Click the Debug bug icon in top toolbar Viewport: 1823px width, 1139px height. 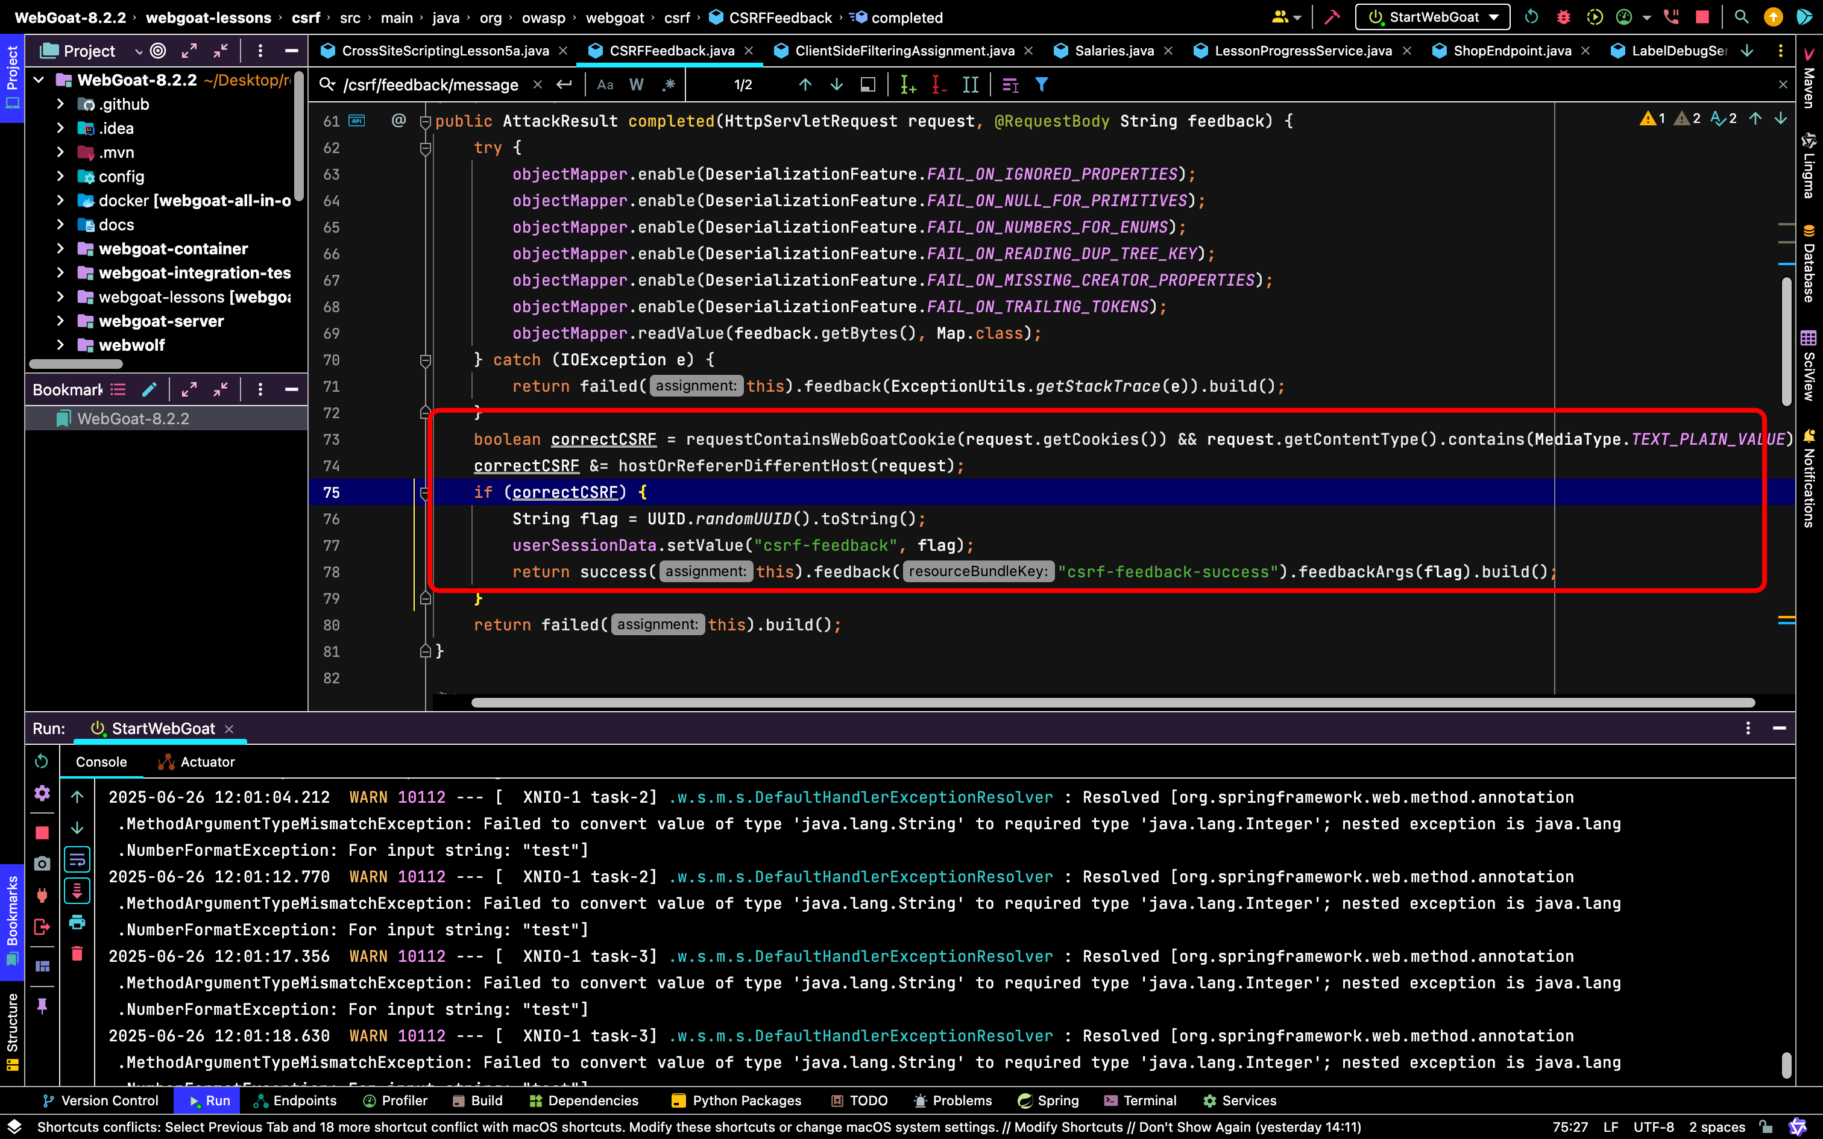[1563, 17]
